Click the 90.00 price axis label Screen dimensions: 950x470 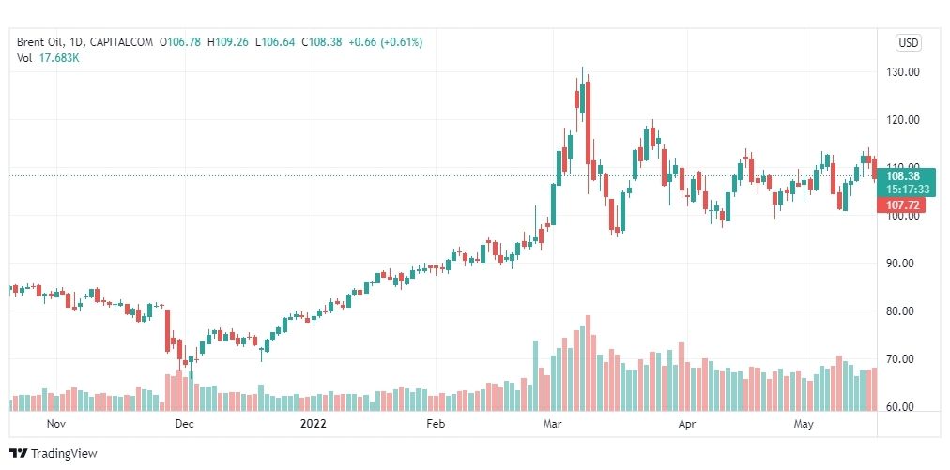903,263
